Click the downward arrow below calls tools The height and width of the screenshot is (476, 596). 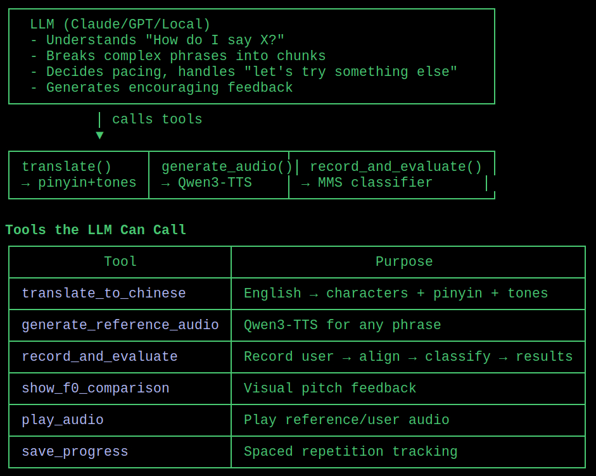click(99, 135)
